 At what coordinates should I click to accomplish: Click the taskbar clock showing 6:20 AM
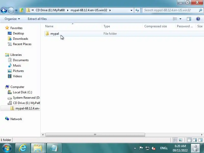pos(180,148)
